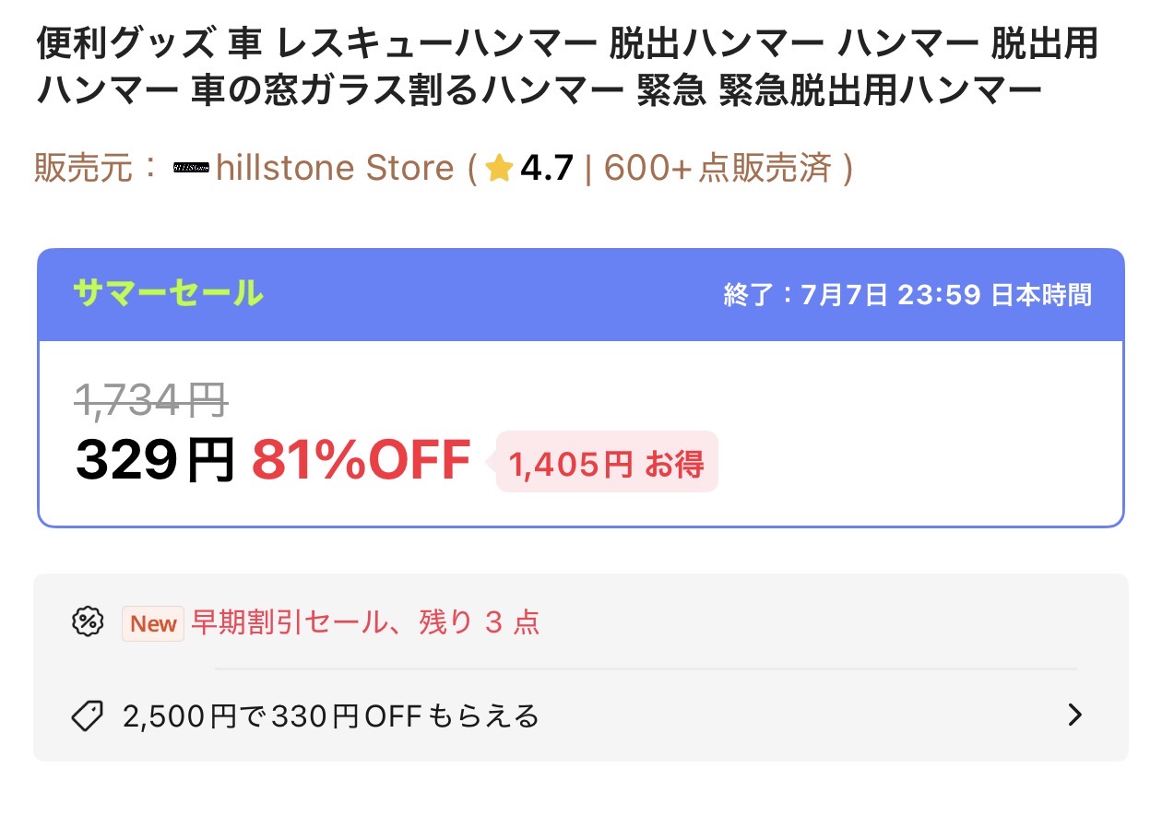Click the 1,405円 お得 savings badge
Viewport: 1162px width, 828px height.
pos(607,464)
